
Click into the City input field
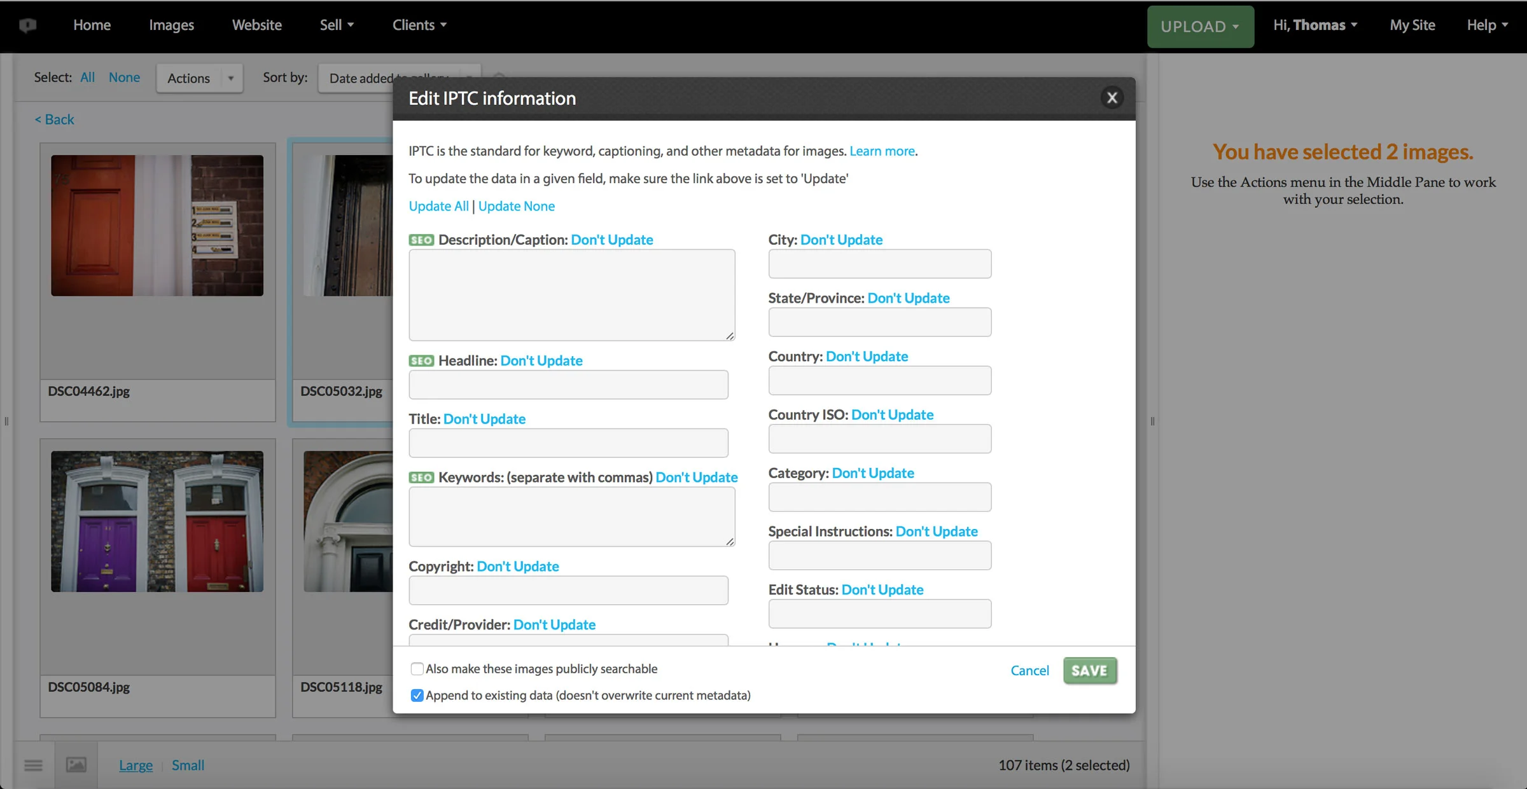[879, 264]
